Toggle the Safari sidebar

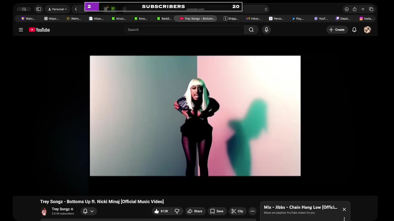[39, 9]
